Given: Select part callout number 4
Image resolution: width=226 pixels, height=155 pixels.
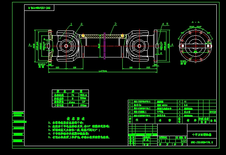Looking at the screenshot, I should [x=163, y=24].
